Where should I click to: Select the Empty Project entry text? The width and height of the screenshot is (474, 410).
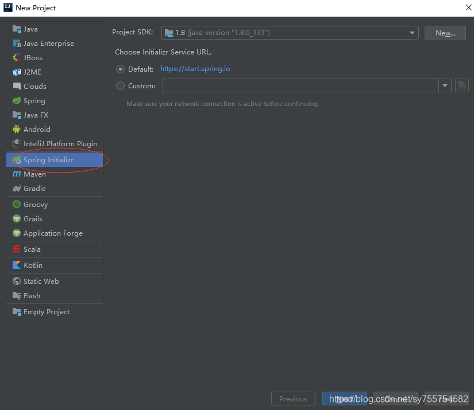tap(47, 312)
